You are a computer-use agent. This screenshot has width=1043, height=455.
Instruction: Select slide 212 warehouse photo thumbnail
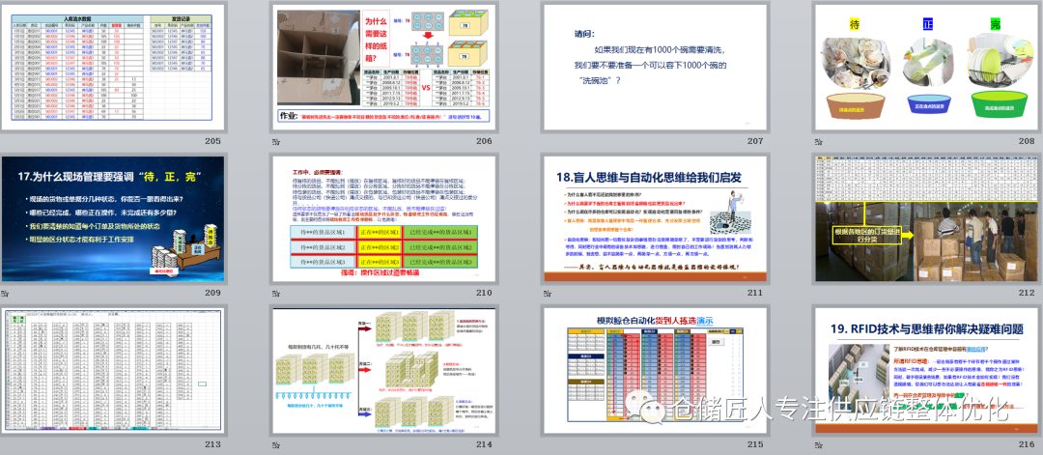point(925,219)
